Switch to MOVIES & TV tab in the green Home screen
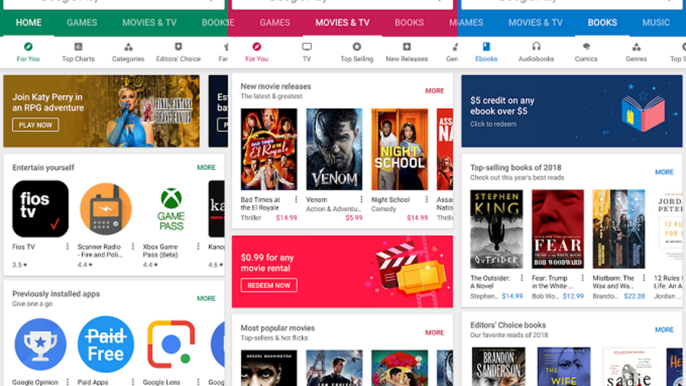Screen dimensions: 686x386 [150, 23]
